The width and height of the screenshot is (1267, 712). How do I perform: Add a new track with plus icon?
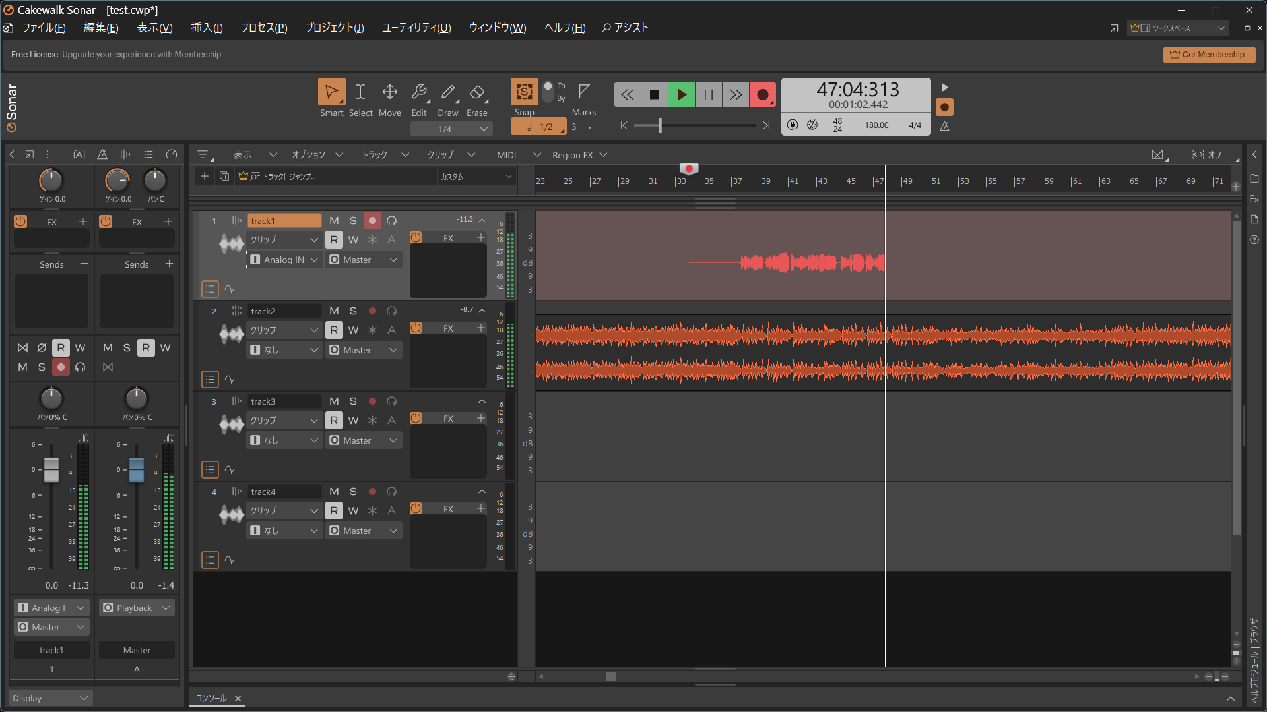click(x=205, y=176)
